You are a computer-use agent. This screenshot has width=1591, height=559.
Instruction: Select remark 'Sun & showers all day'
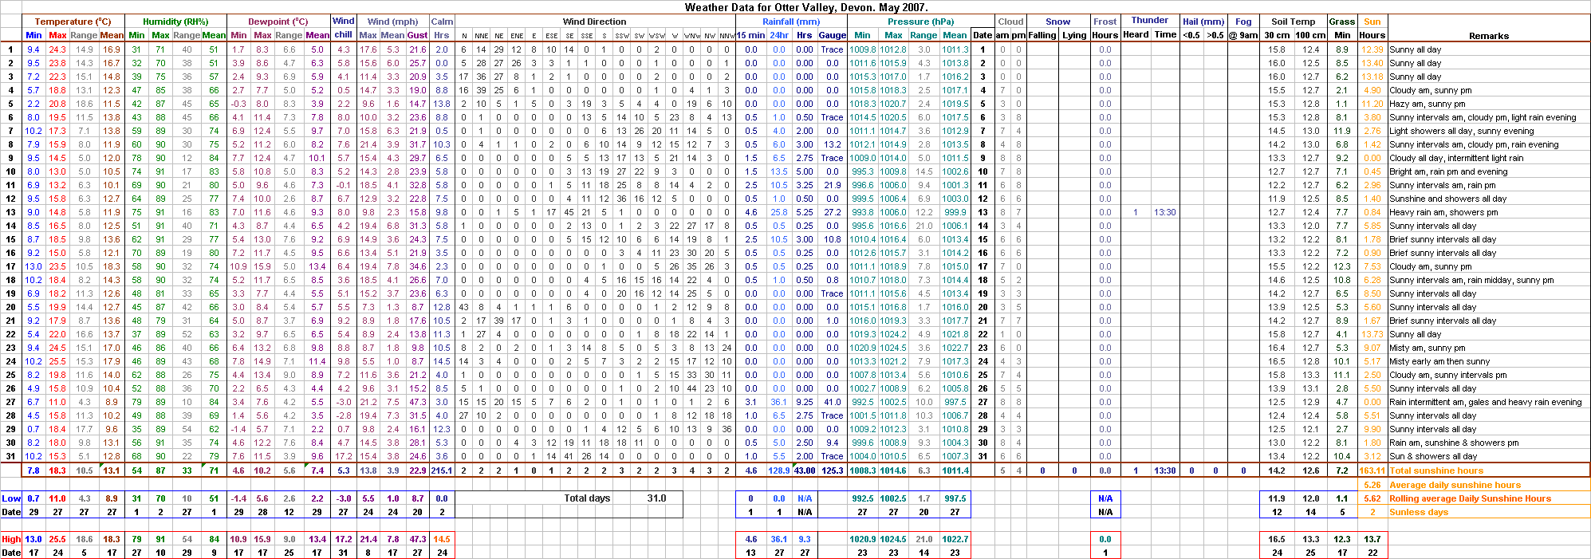click(x=1432, y=456)
